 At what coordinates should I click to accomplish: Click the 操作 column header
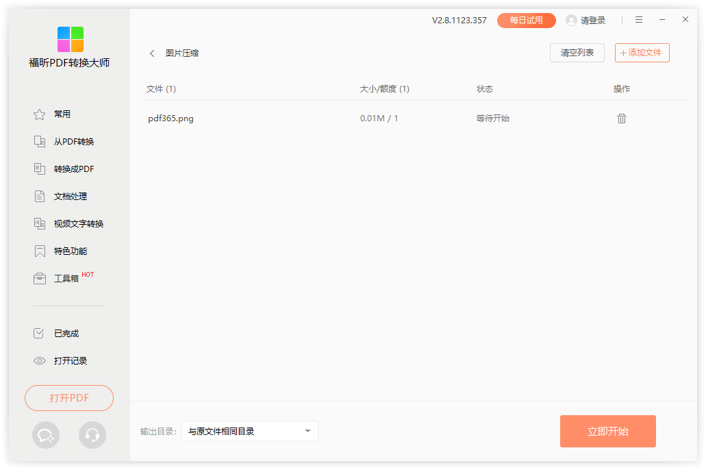621,89
